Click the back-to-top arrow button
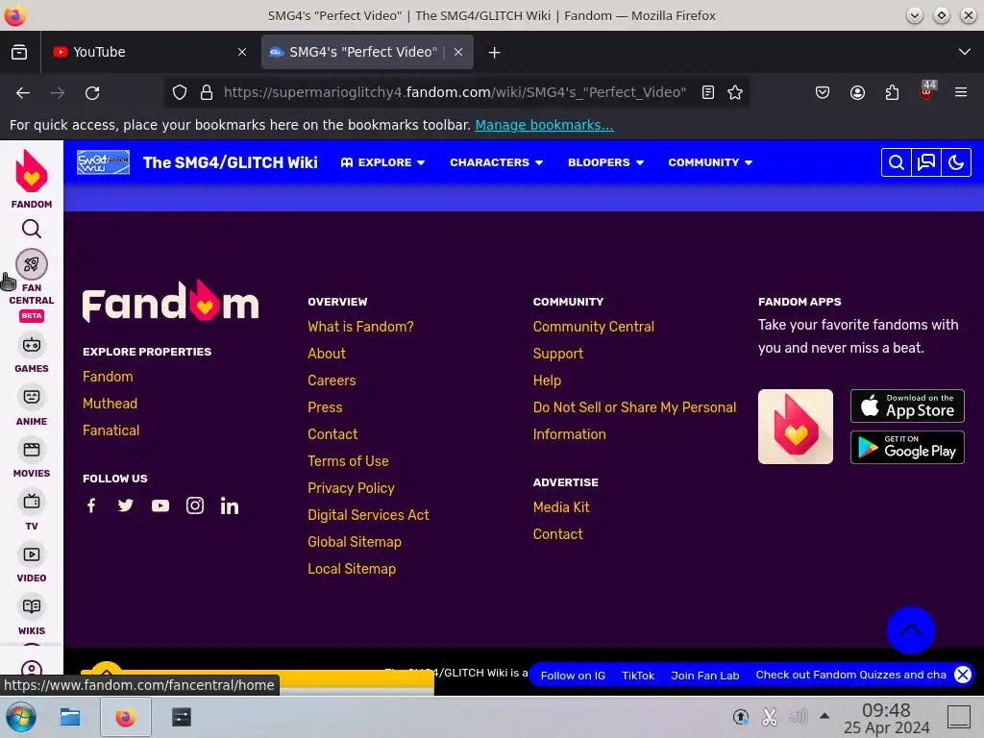The width and height of the screenshot is (984, 738). tap(911, 630)
